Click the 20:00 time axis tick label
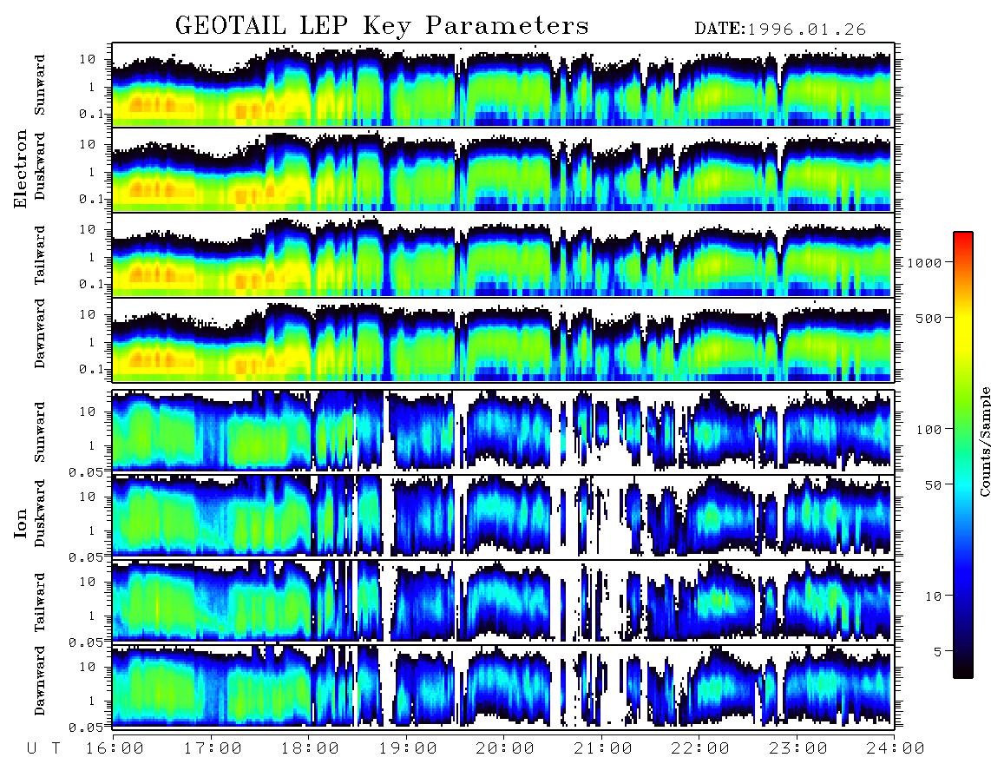The width and height of the screenshot is (991, 764). (506, 748)
